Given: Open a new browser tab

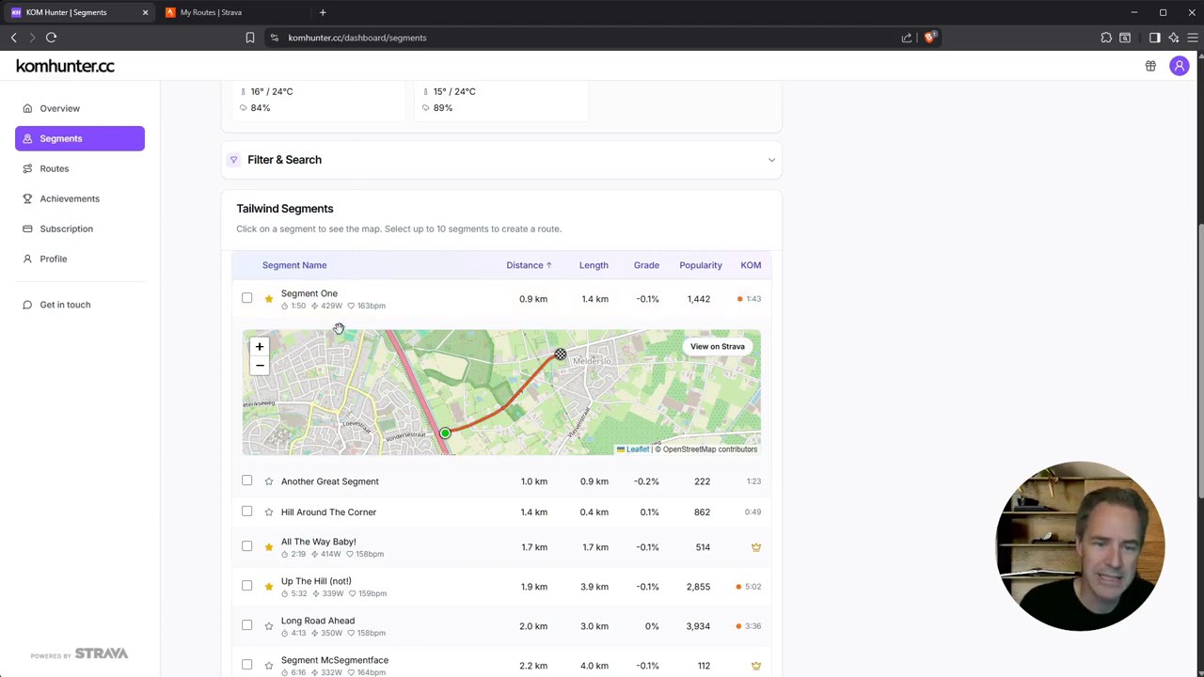Looking at the screenshot, I should click(x=323, y=12).
